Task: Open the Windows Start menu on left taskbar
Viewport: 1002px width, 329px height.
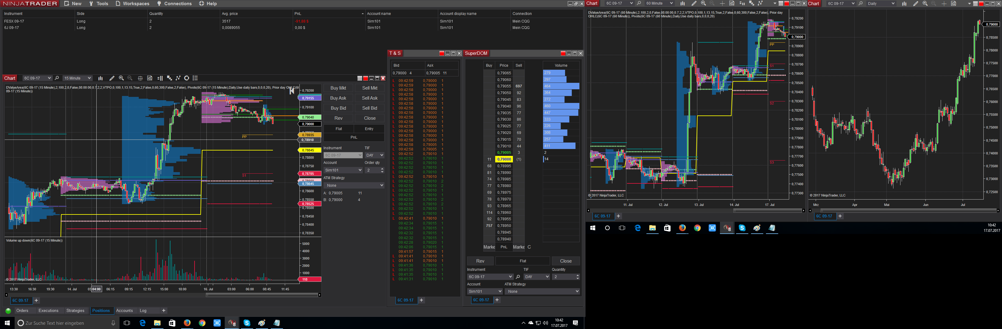Action: [7, 323]
